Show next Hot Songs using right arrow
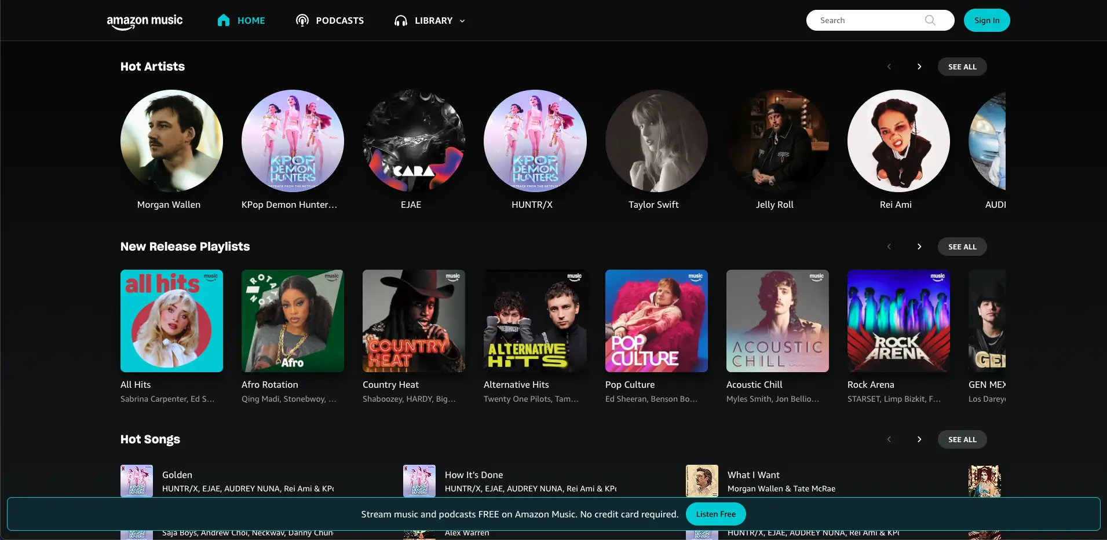The height and width of the screenshot is (540, 1107). tap(919, 439)
